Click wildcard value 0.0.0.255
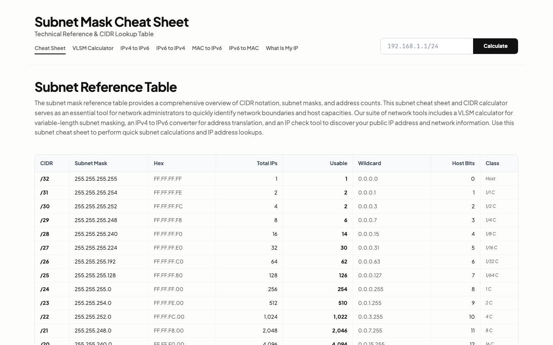This screenshot has height=345, width=553. (371, 289)
